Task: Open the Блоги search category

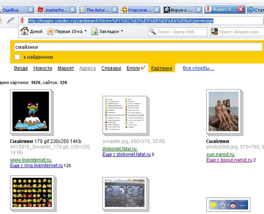Action: click(x=133, y=68)
